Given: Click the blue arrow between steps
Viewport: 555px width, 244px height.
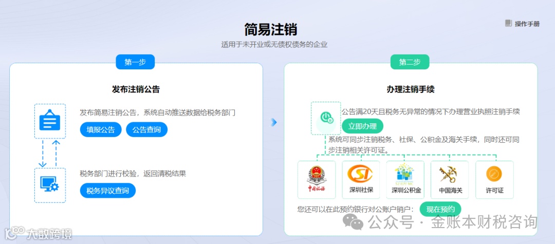Looking at the screenshot, I should coord(273,122).
